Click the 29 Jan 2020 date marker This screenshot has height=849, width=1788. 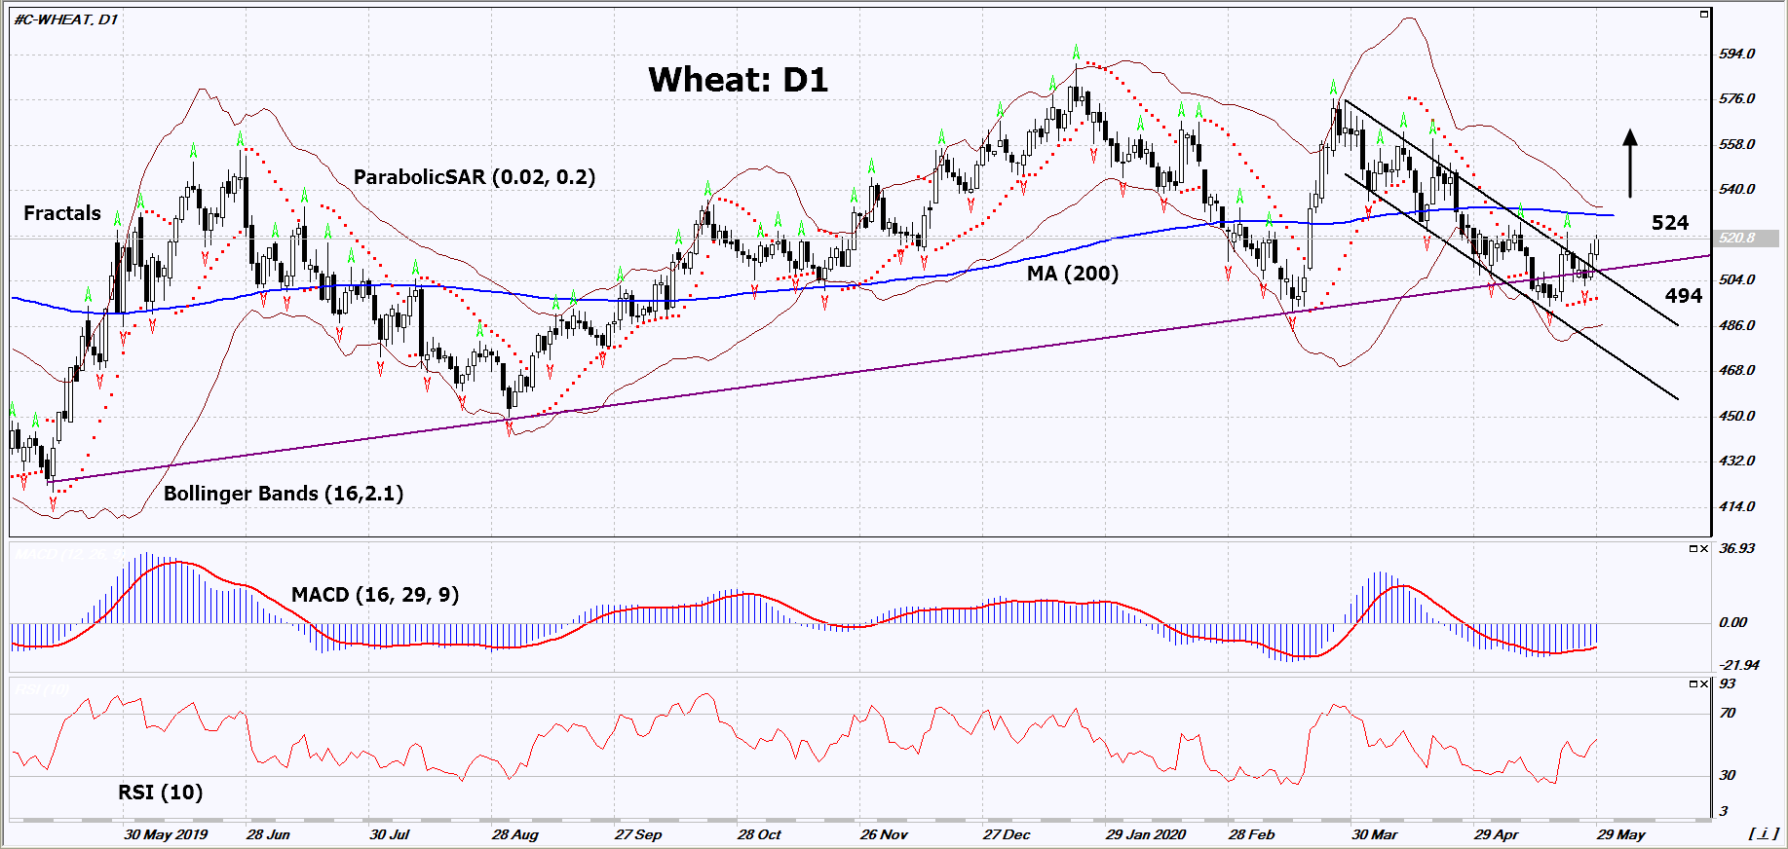point(1145,834)
